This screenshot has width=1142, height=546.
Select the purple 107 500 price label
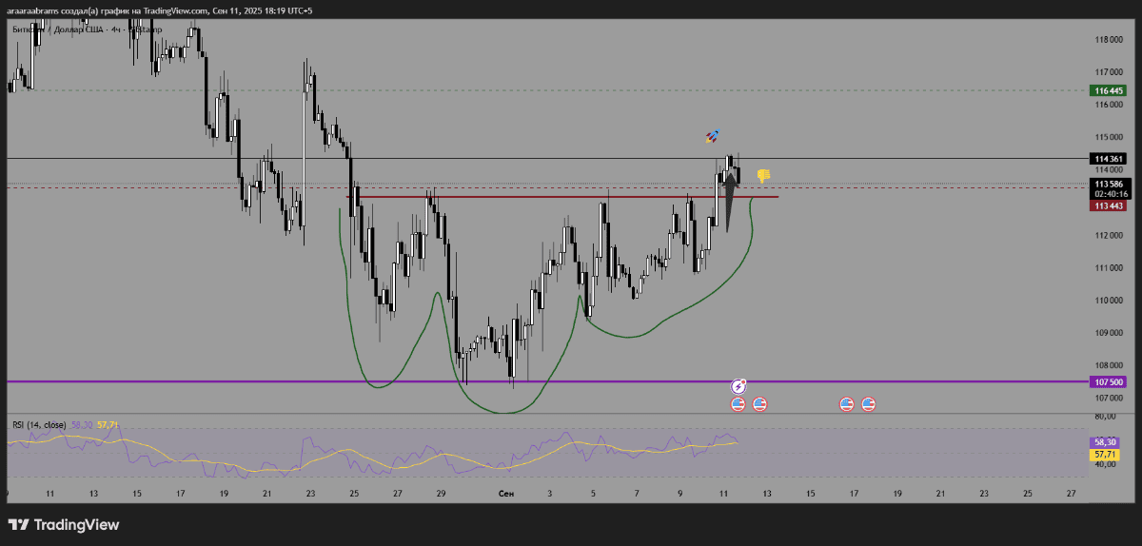[x=1109, y=381]
